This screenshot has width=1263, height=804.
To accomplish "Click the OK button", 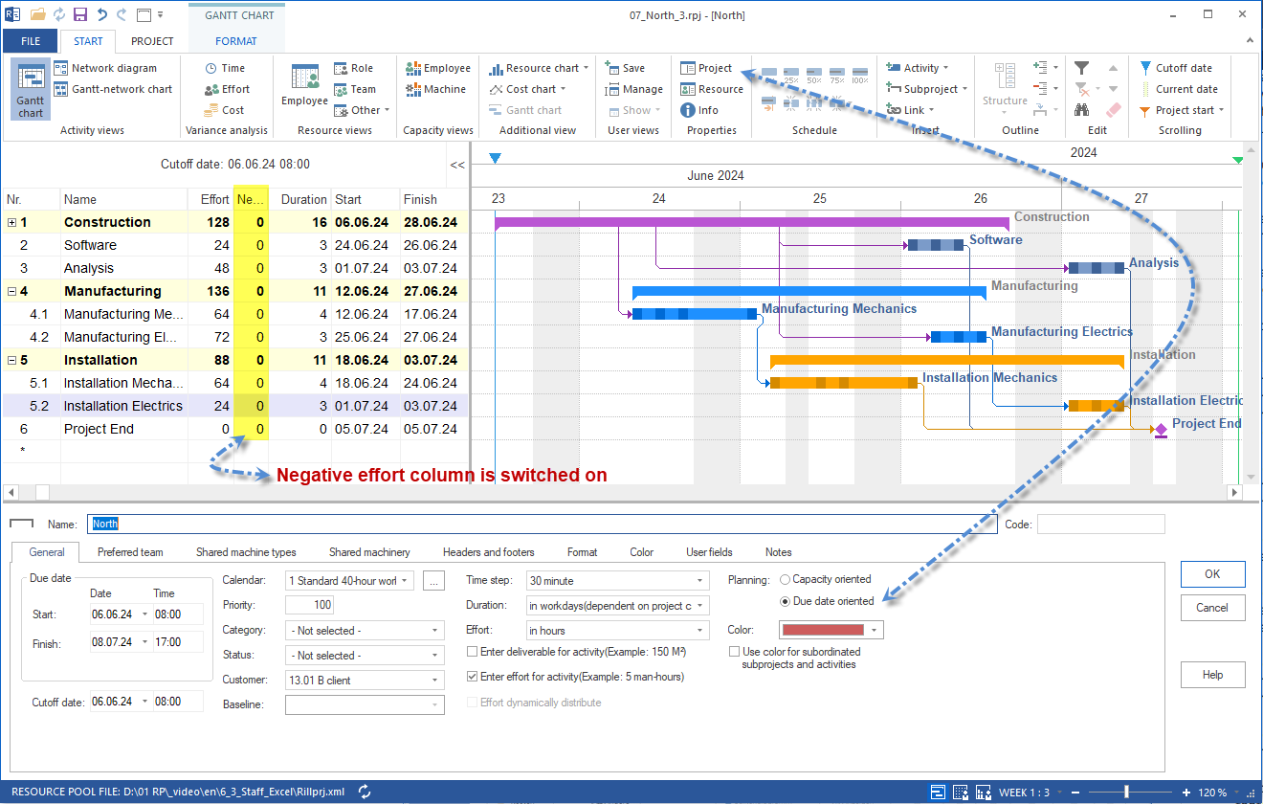I will [x=1211, y=574].
